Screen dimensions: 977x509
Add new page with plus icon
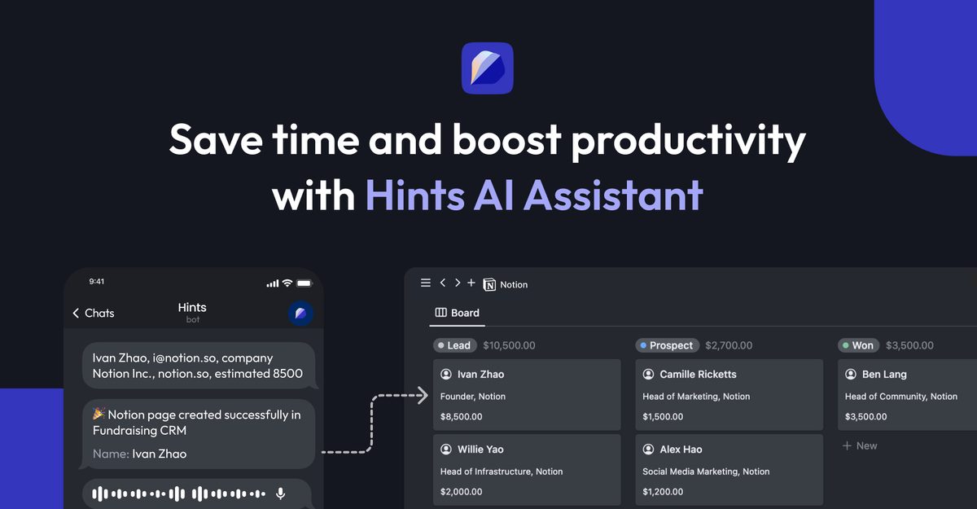pos(471,283)
